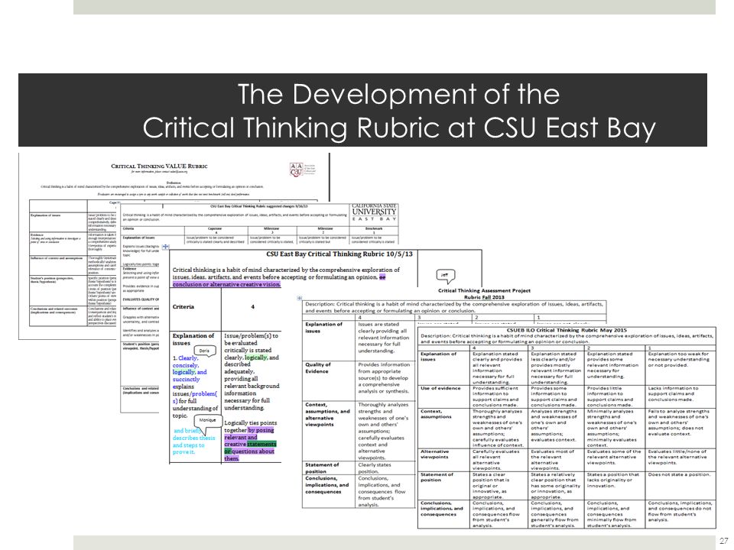Image resolution: width=734 pixels, height=550 pixels.
Task: Open the Jeff comment bubble
Action: pyautogui.click(x=445, y=276)
